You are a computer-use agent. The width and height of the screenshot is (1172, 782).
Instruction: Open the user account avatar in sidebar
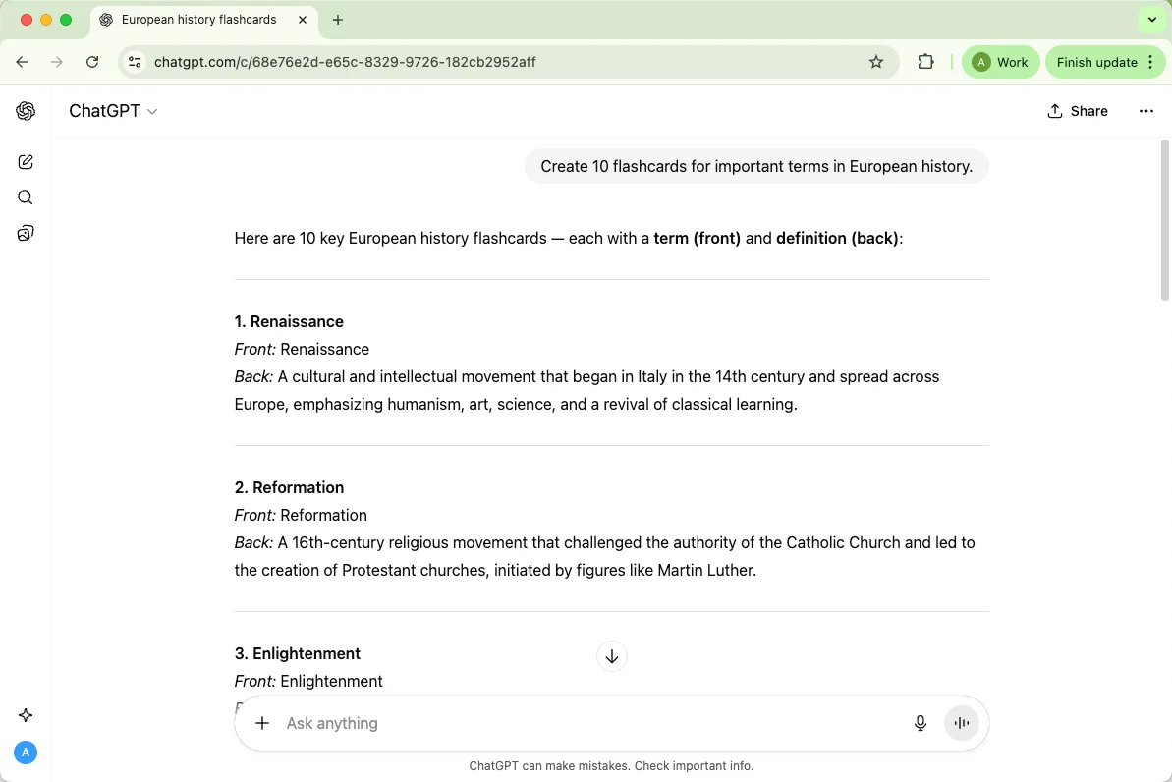(x=26, y=753)
